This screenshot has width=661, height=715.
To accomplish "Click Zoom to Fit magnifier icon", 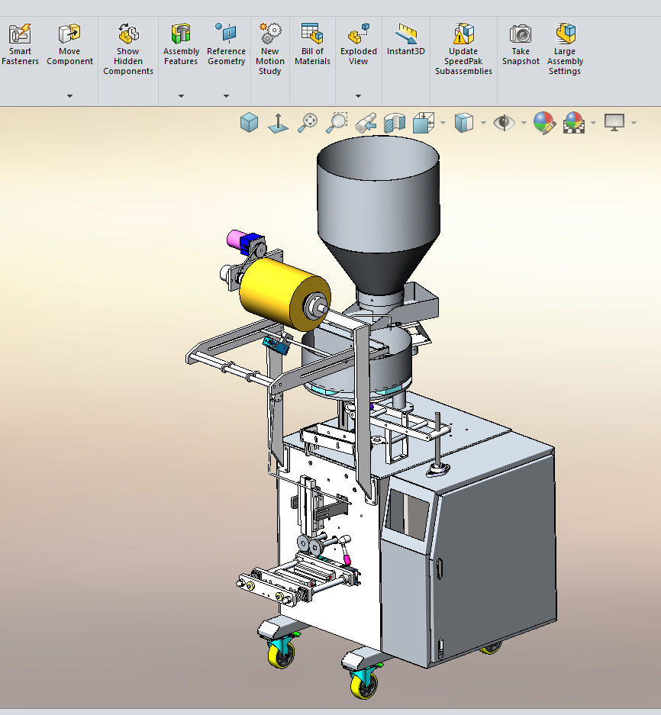I will coord(308,123).
